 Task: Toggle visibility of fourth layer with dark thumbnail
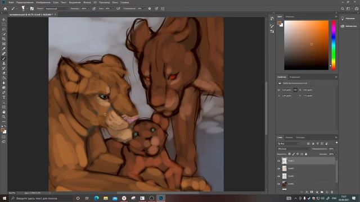tap(279, 183)
